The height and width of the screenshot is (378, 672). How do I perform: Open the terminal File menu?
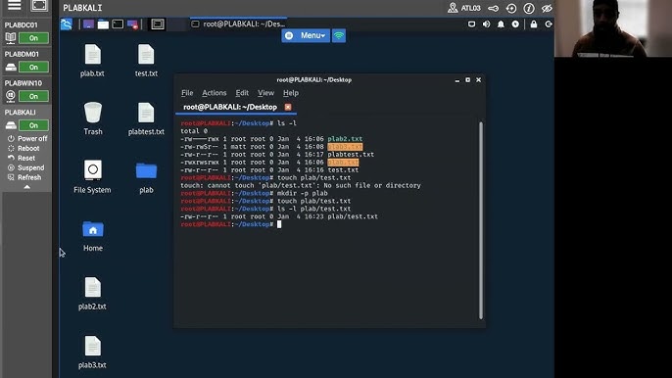(x=187, y=93)
